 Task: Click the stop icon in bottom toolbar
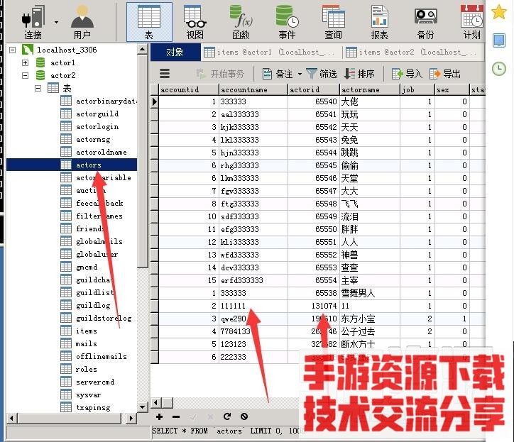click(244, 416)
